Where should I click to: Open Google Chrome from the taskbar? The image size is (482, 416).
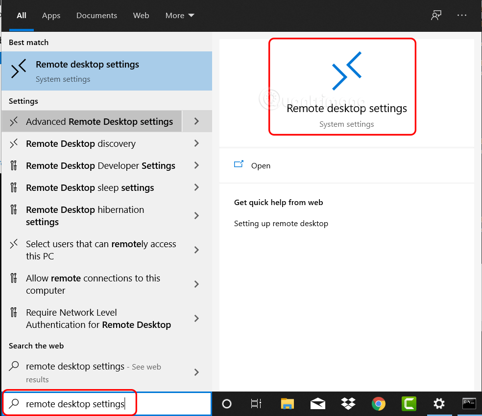pyautogui.click(x=379, y=404)
